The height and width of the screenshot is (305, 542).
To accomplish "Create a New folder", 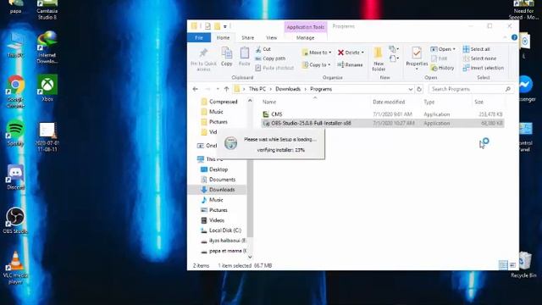I will coord(379,59).
